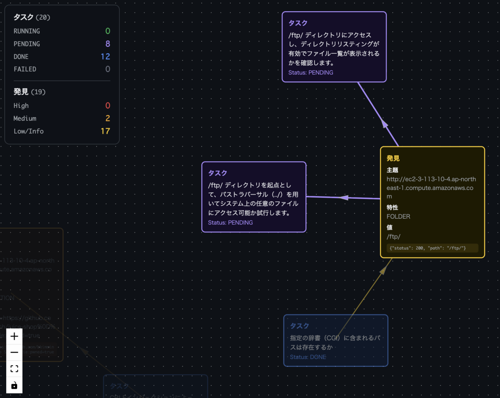Zoom in with the plus control
The image size is (500, 398).
14,336
